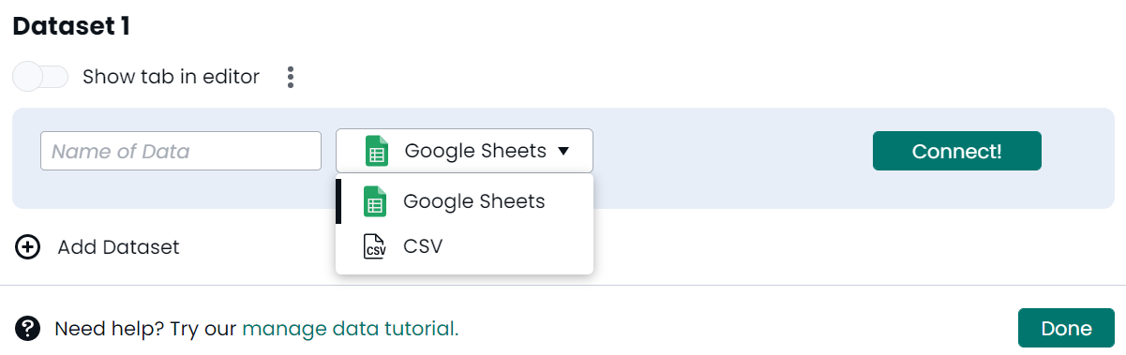Click the Done button
The width and height of the screenshot is (1126, 355).
pyautogui.click(x=1066, y=328)
